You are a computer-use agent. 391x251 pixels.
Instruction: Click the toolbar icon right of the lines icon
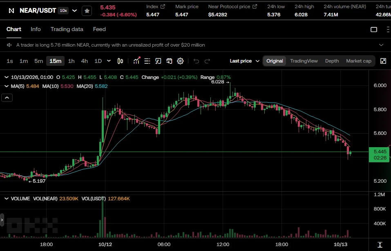(159, 61)
